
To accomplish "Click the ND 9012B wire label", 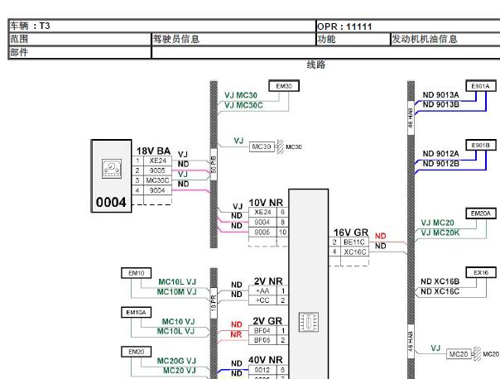I will (441, 164).
